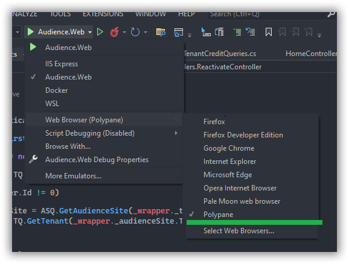Click the magnifier icon in the search box
Viewport: 349px width, 264px height.
pyautogui.click(x=331, y=14)
